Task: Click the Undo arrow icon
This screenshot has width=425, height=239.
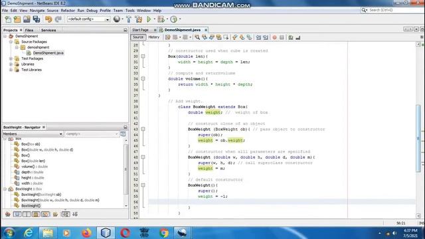Action: coord(48,19)
